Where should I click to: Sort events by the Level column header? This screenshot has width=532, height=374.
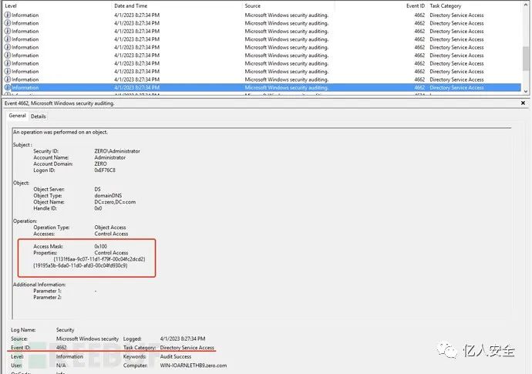12,5
